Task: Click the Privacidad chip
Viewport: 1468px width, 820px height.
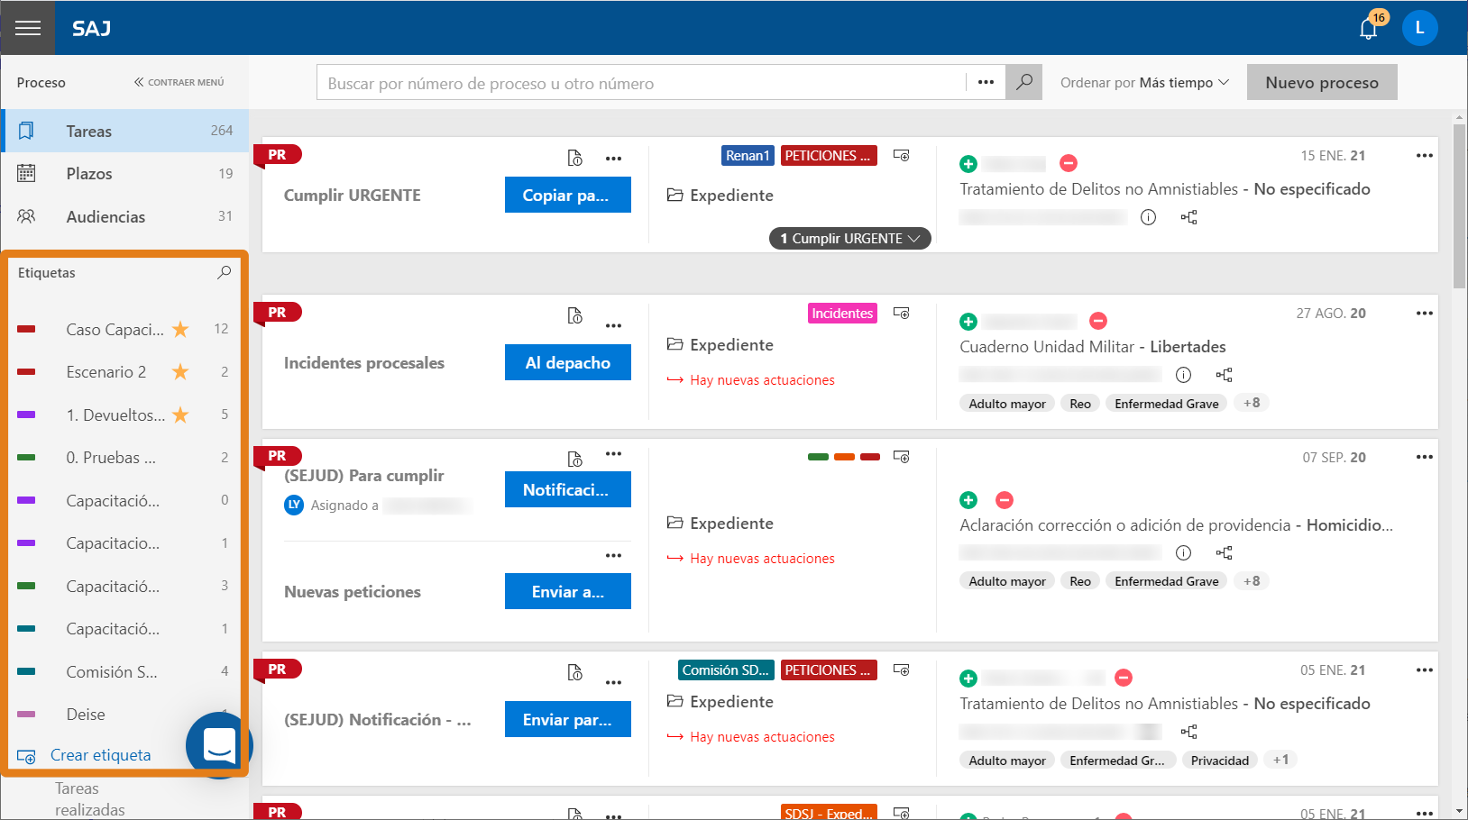Action: [1219, 760]
